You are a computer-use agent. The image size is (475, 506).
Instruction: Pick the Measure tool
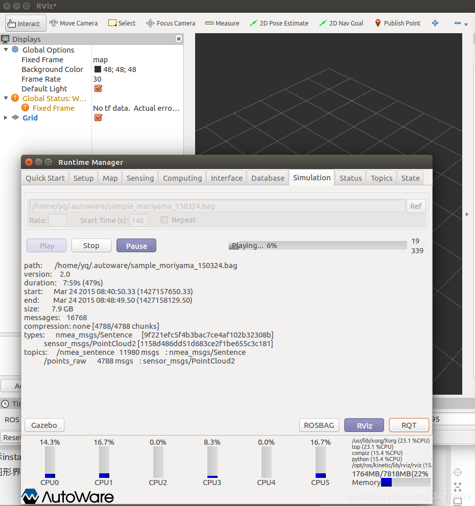point(222,23)
